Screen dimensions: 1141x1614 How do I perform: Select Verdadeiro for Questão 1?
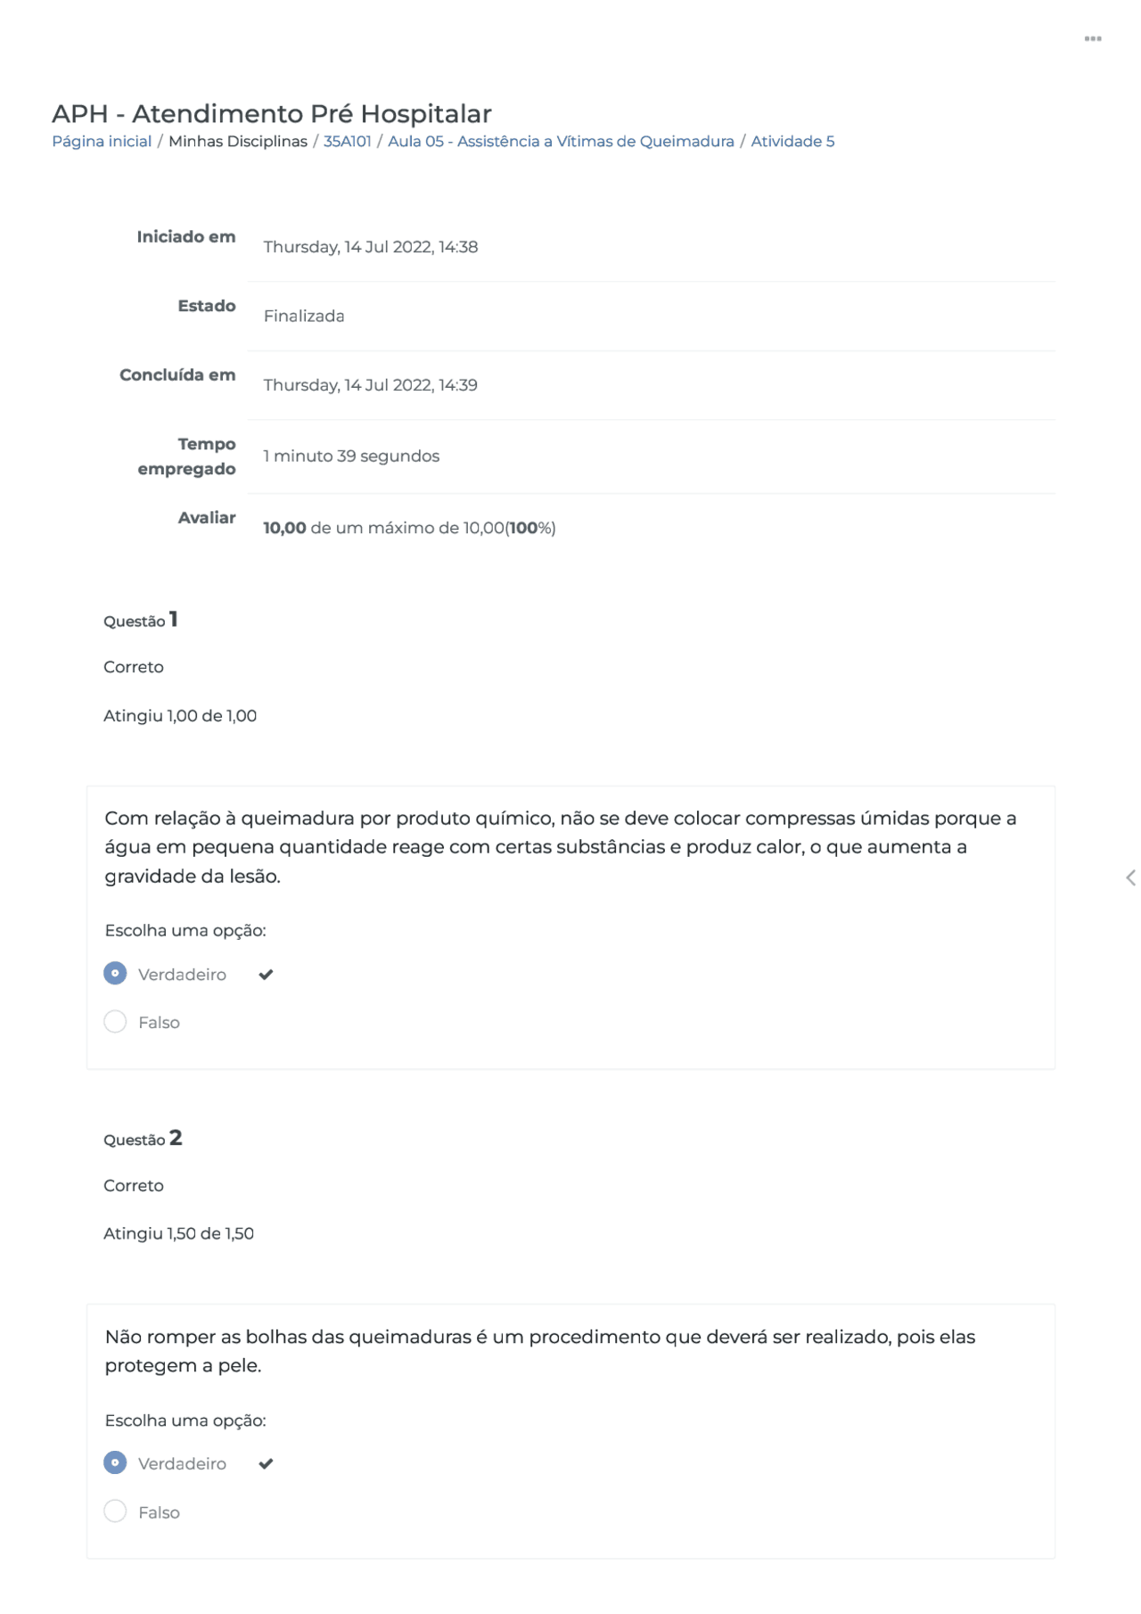[x=115, y=973]
